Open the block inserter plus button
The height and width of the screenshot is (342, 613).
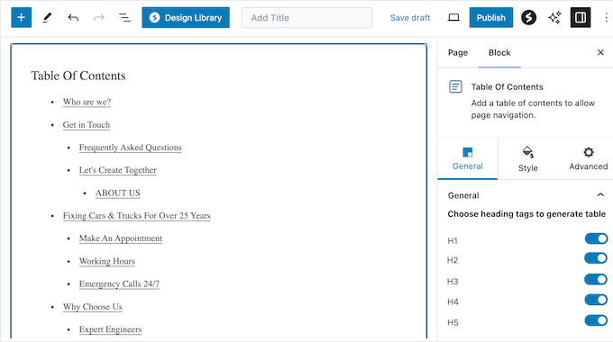click(21, 18)
